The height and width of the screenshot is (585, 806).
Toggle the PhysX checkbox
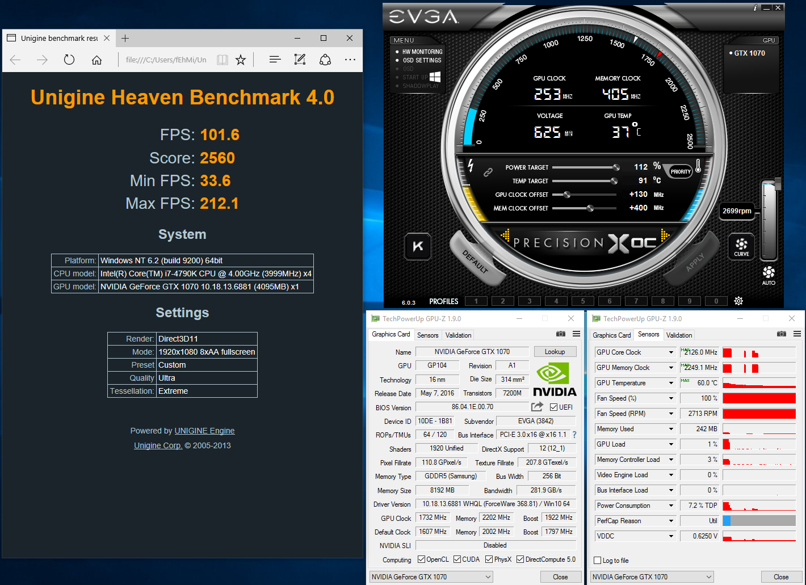[x=489, y=559]
